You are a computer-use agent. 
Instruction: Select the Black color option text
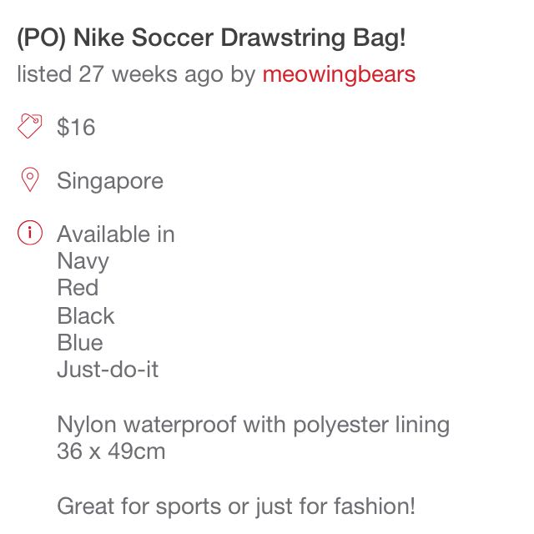[85, 315]
